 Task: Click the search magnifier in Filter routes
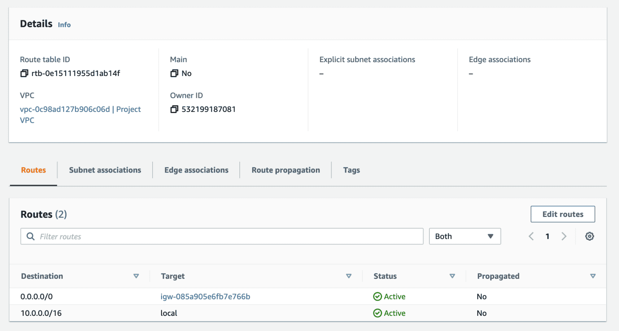pos(30,236)
